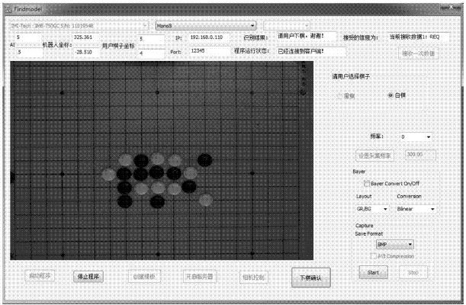466x305 pixels.
Task: Click the 程序运行状态 status text box
Action: point(311,51)
